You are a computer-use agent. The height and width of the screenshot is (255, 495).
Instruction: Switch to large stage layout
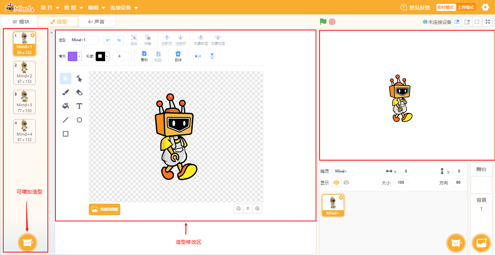point(467,22)
